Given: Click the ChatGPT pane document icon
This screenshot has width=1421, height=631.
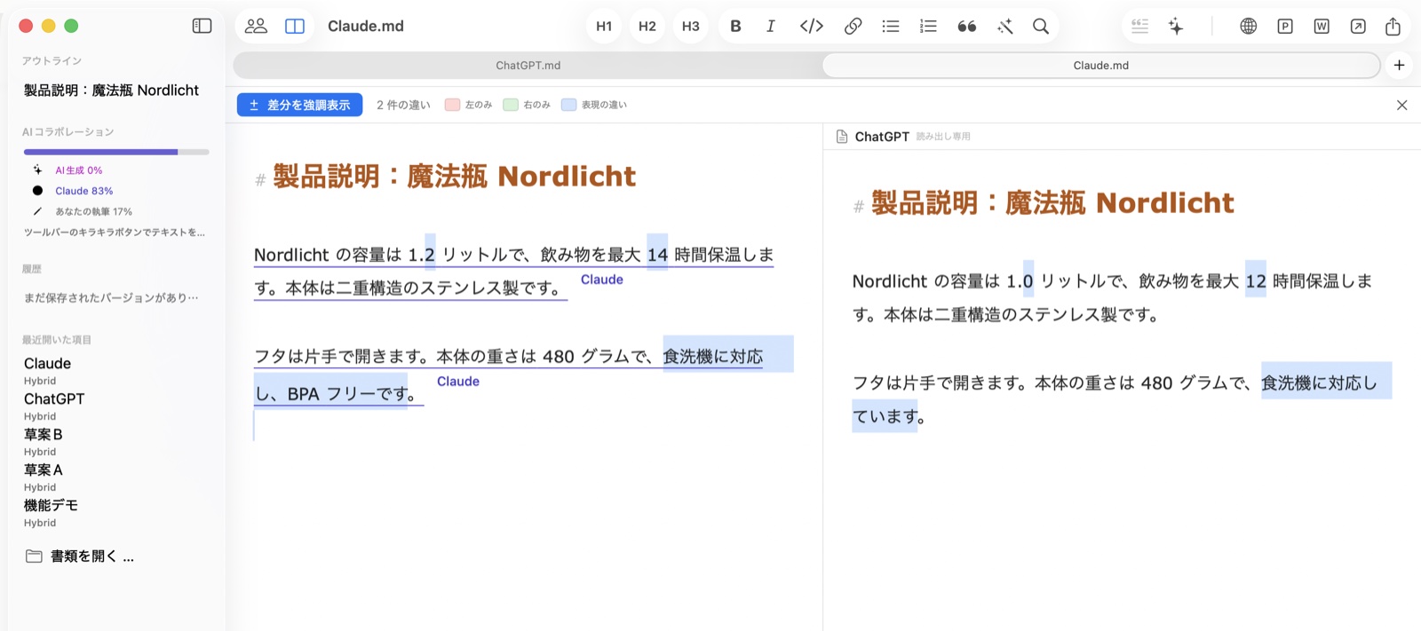Looking at the screenshot, I should [842, 137].
